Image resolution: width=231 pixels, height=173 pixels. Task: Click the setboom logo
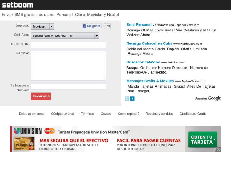click(17, 5)
